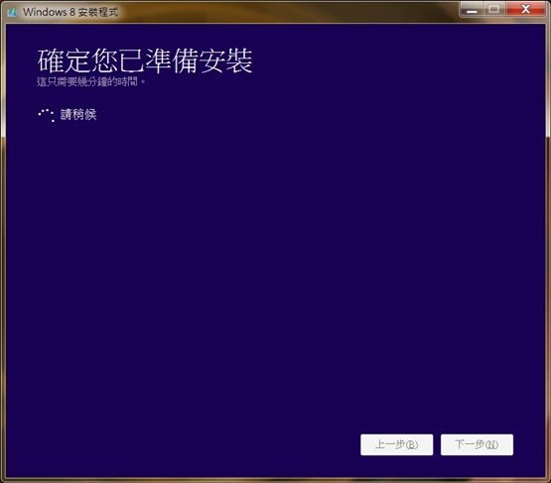551x483 pixels.
Task: Click the left window border edge
Action: point(3,246)
